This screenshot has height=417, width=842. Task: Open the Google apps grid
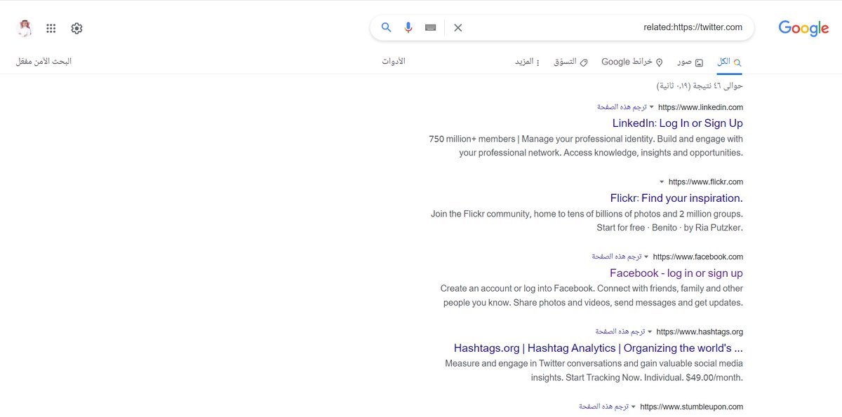51,28
